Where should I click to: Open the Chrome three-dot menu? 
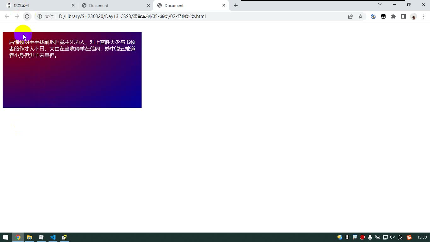(x=424, y=16)
